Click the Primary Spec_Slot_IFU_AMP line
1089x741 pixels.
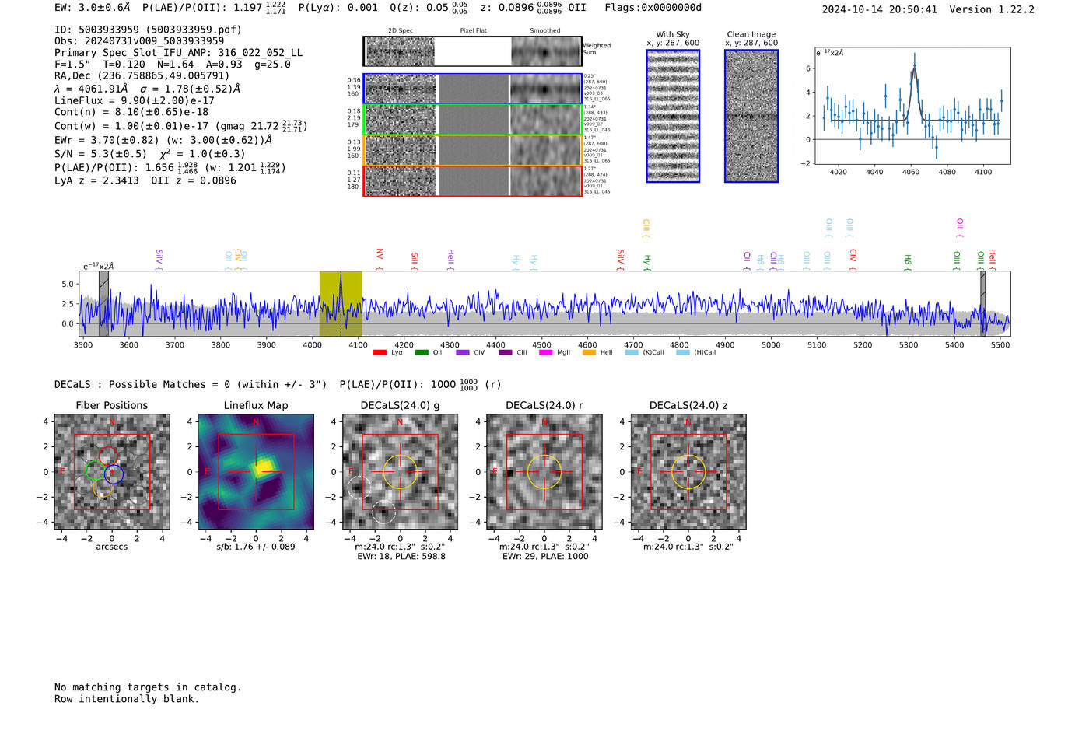click(178, 52)
